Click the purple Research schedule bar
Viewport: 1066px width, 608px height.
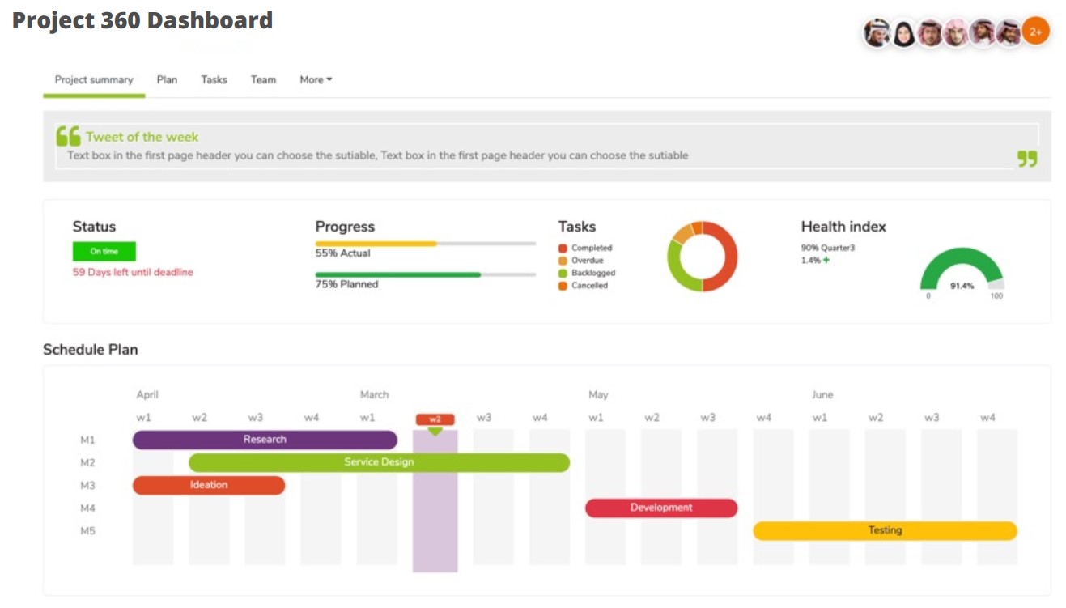pos(265,440)
